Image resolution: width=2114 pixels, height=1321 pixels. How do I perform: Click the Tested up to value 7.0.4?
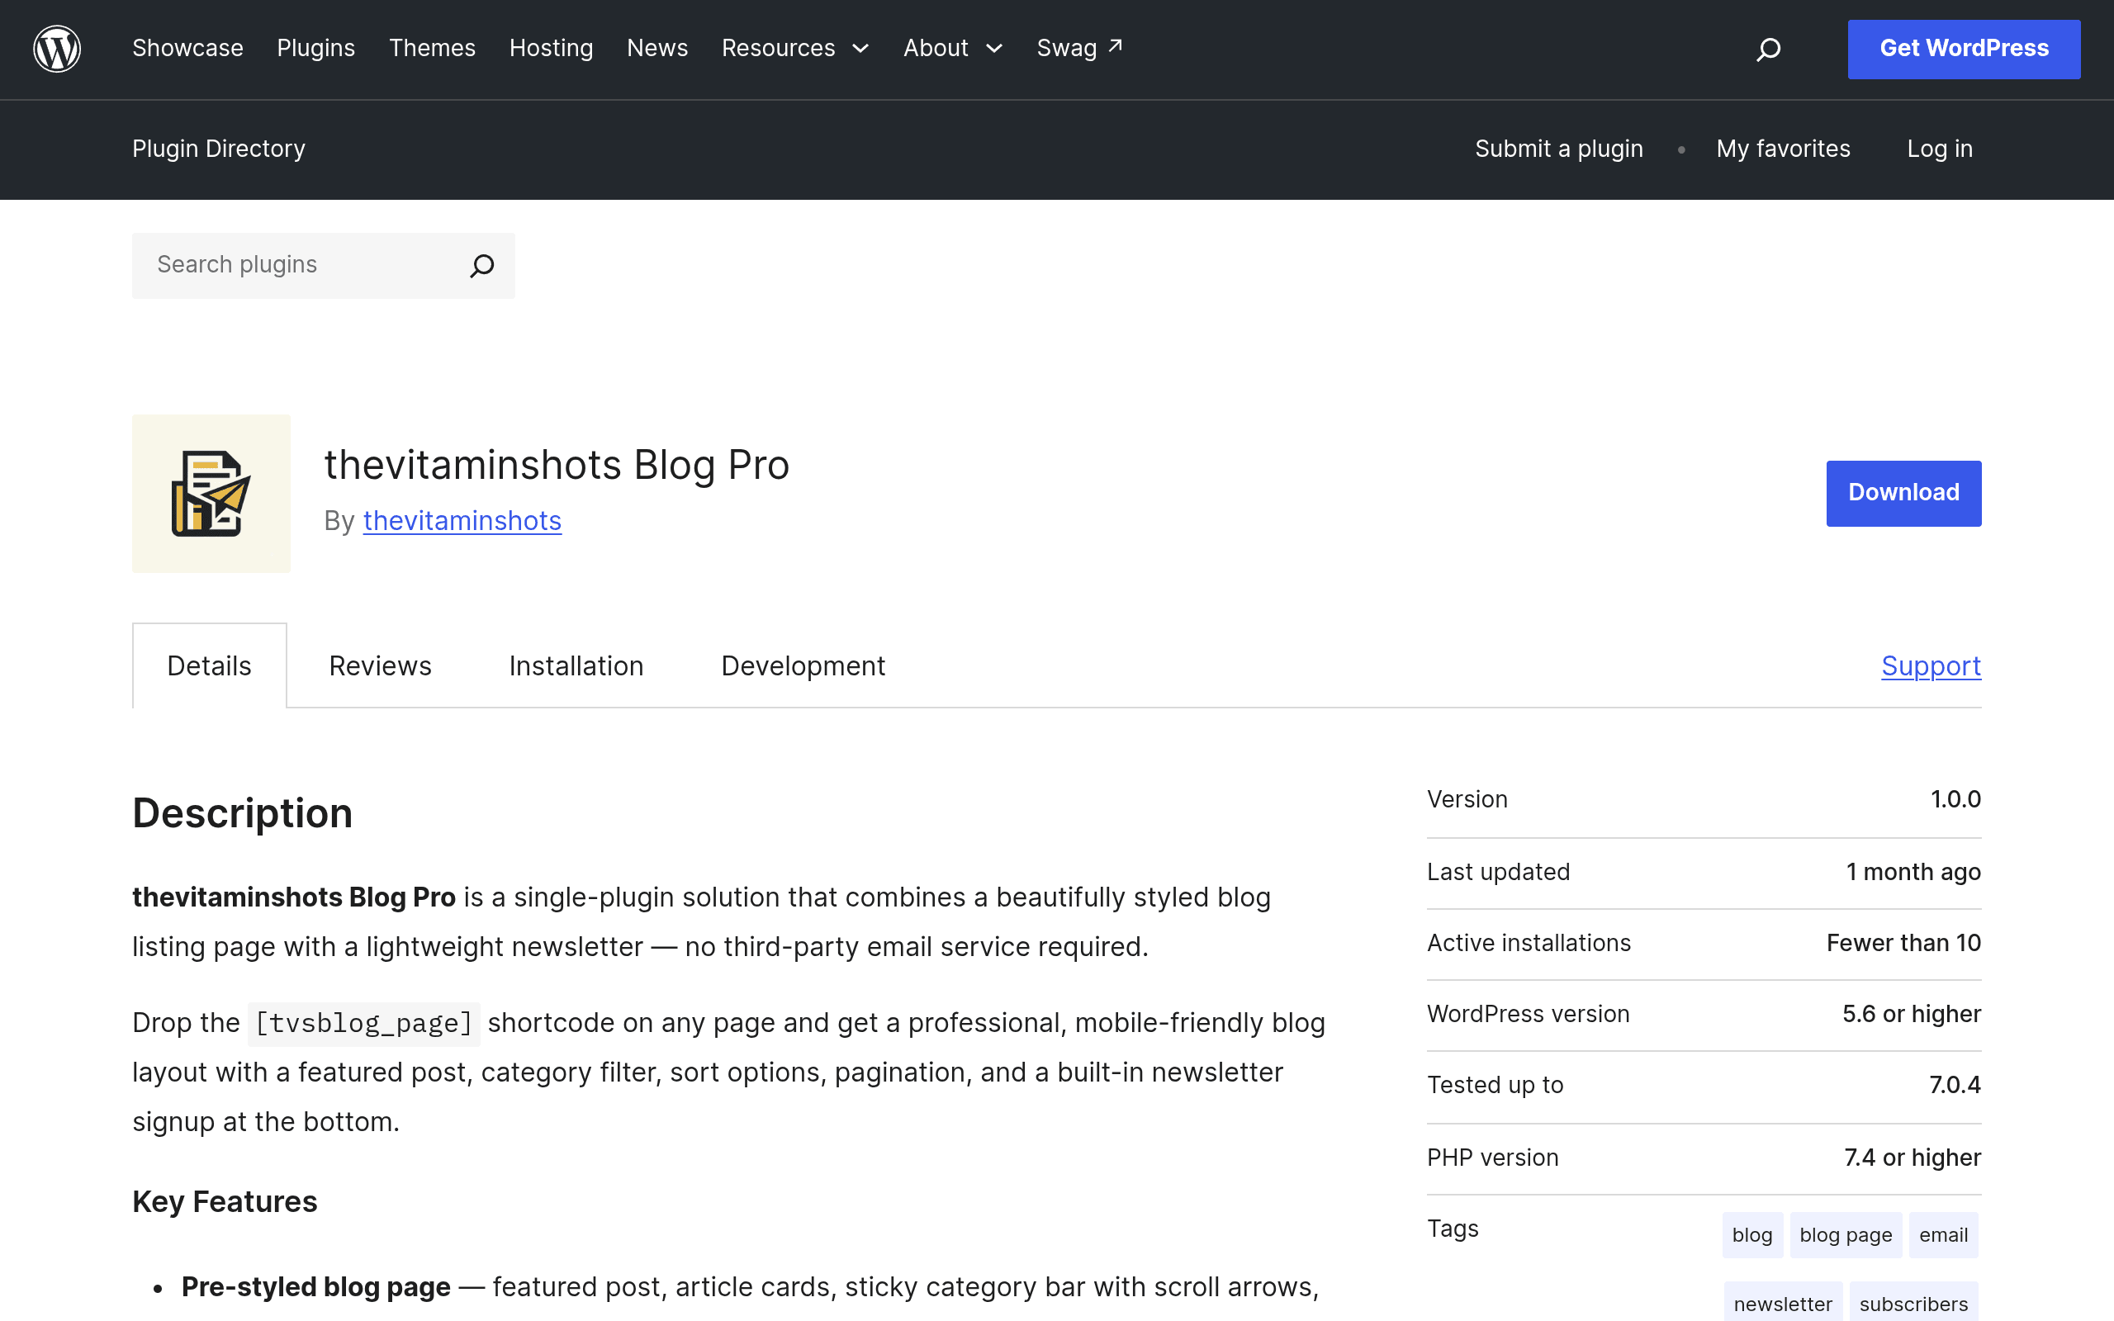coord(1955,1085)
